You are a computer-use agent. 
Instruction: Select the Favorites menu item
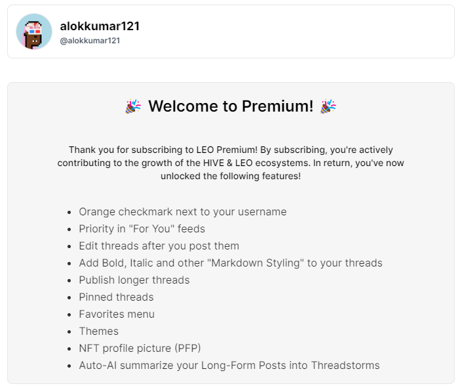[117, 314]
